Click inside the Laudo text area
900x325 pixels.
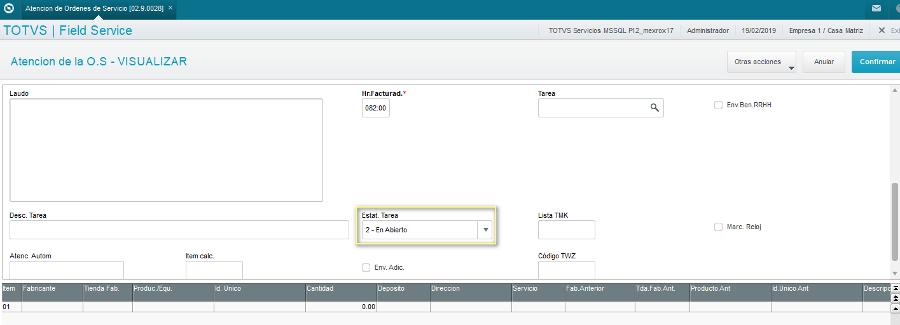coord(166,150)
